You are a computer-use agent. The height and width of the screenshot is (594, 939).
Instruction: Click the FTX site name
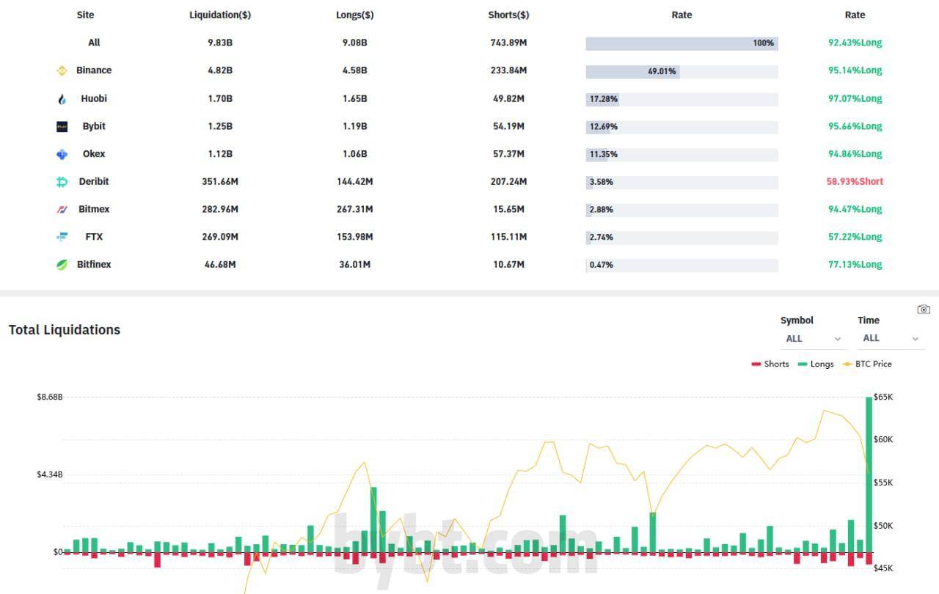[94, 237]
